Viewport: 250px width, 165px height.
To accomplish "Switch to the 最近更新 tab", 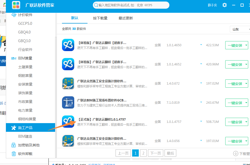I will (126, 18).
